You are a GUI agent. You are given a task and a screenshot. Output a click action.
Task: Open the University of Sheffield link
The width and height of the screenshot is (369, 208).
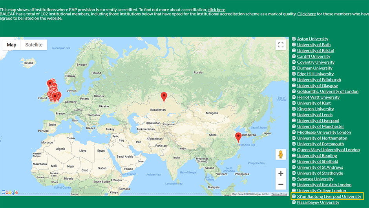318,161
